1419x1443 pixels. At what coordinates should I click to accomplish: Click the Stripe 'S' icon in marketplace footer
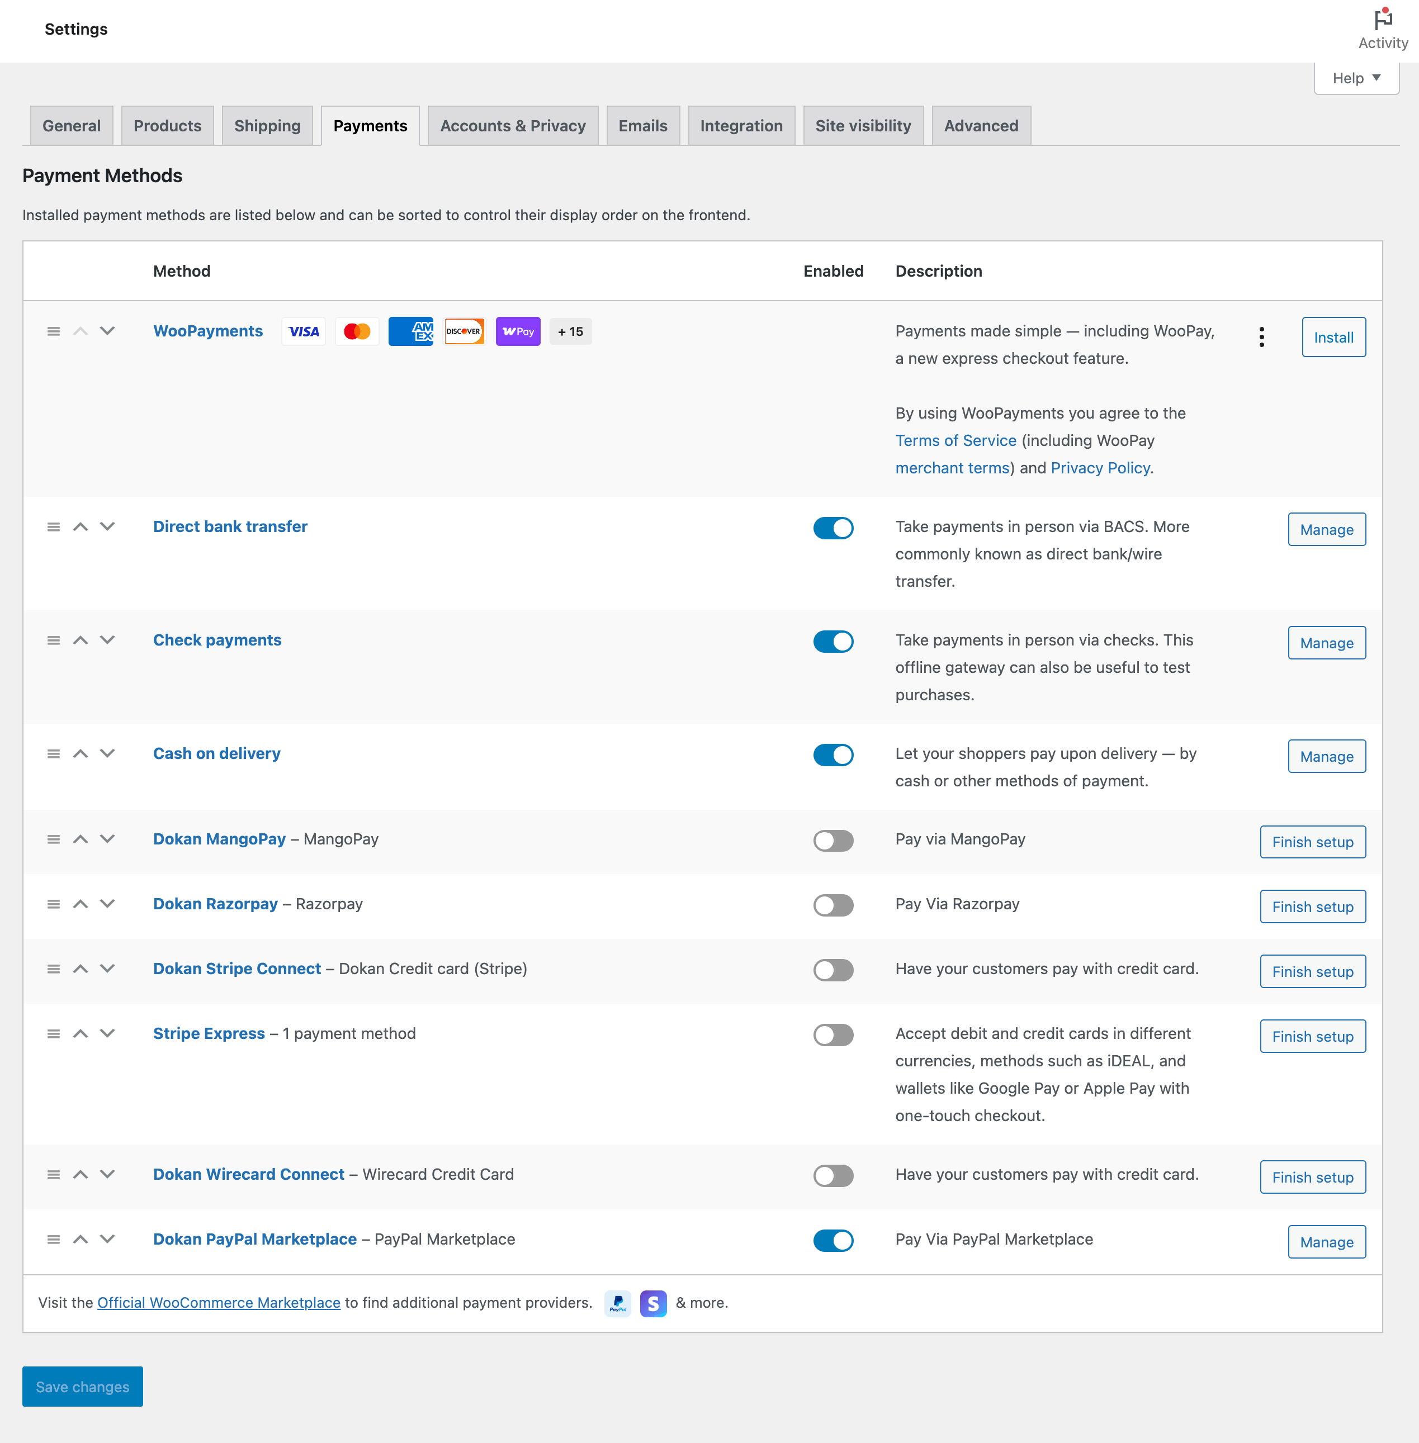pyautogui.click(x=653, y=1303)
